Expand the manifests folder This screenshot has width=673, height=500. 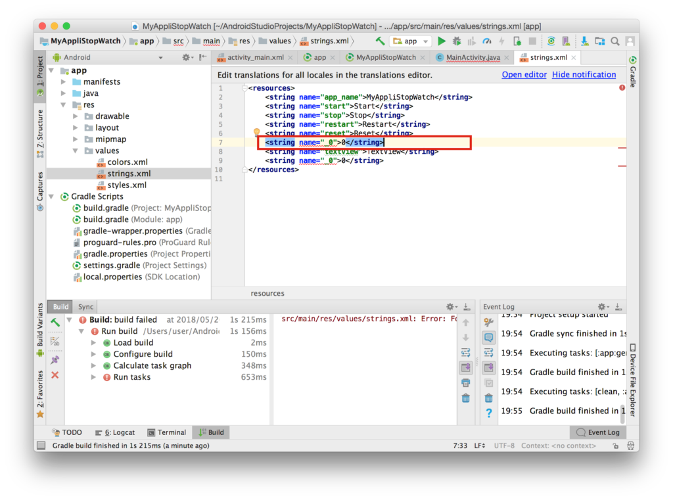click(64, 81)
